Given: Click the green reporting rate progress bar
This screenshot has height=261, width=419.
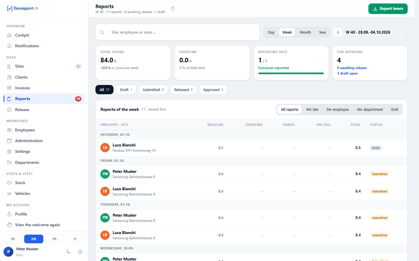Looking at the screenshot, I should coord(291,73).
